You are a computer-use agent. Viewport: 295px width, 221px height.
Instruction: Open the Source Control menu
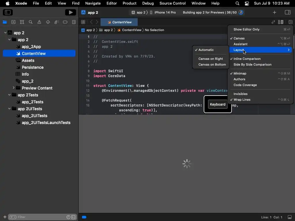(173, 3)
